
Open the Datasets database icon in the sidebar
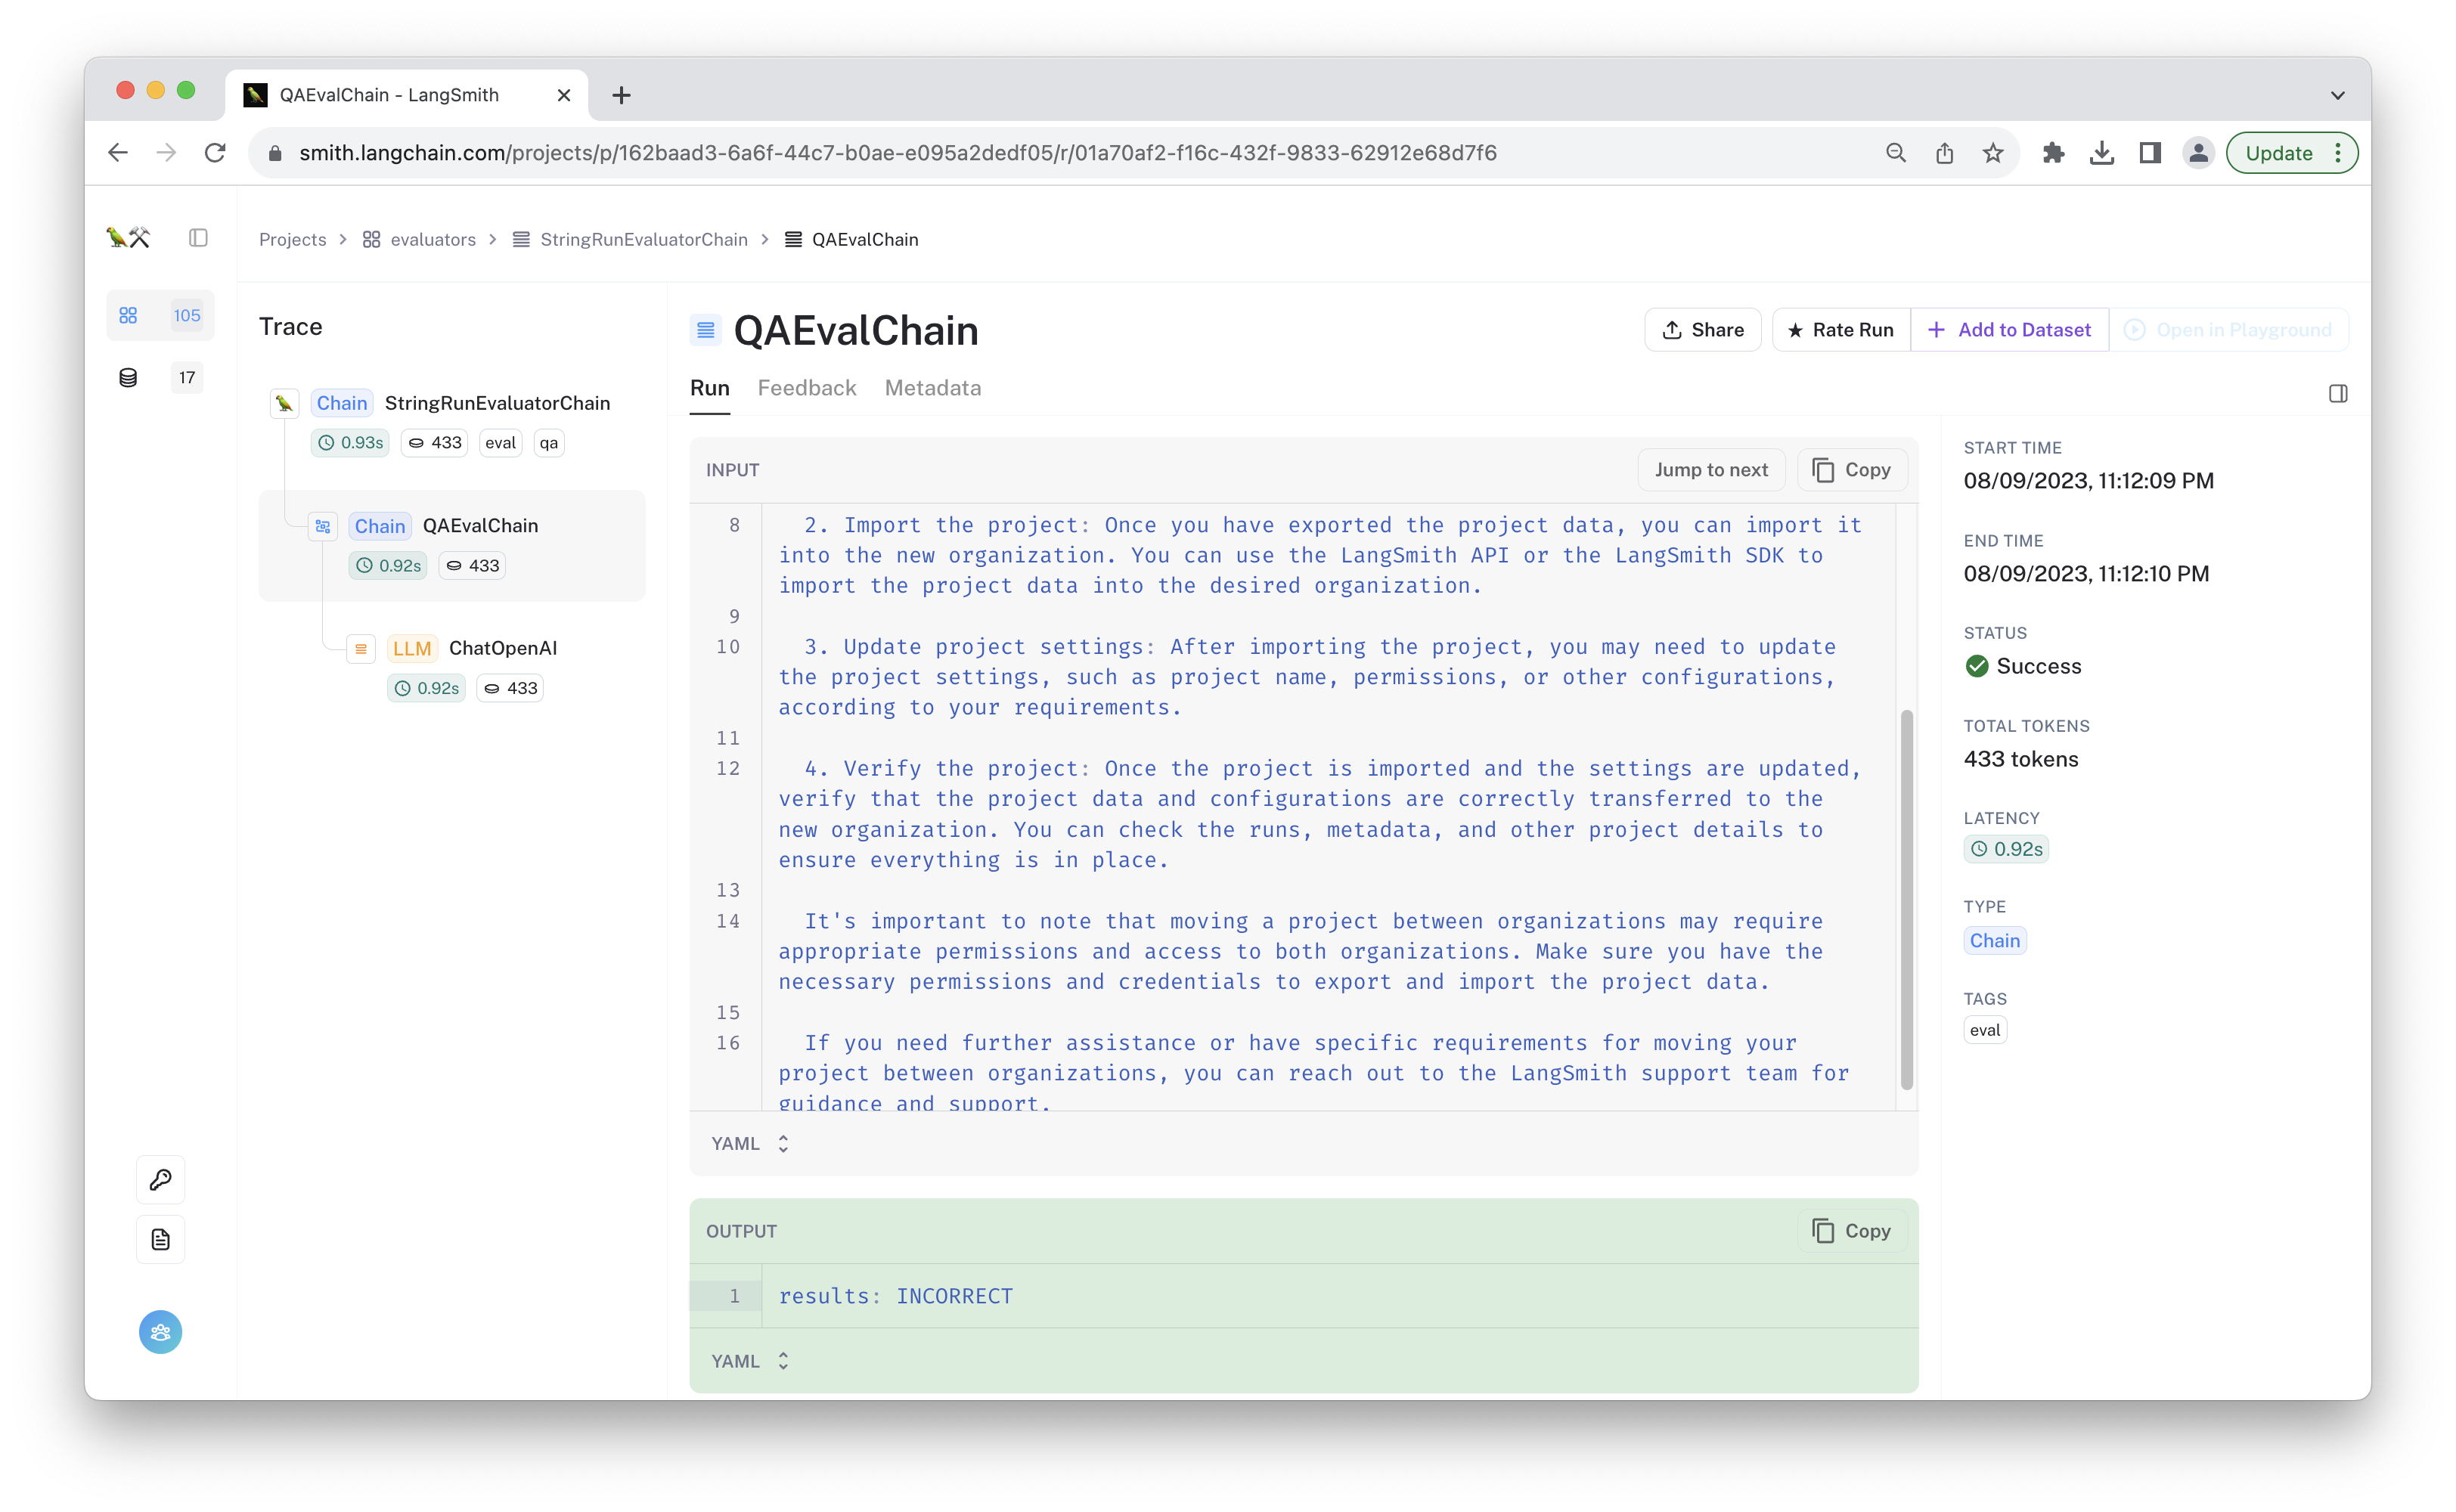pos(128,377)
